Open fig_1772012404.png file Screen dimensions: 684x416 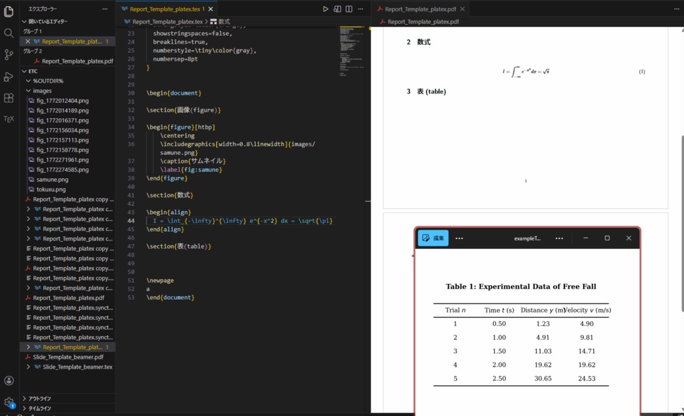[x=62, y=101]
